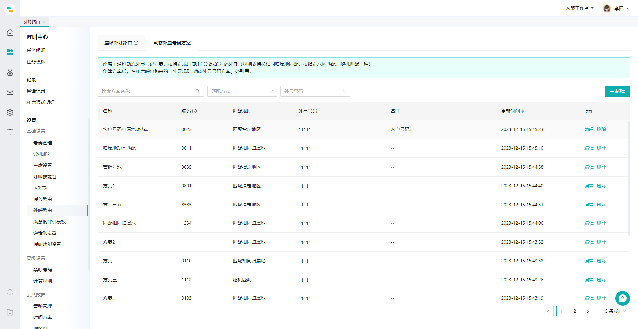Image resolution: width=638 pixels, height=329 pixels.
Task: Open the settings gear icon in left rail
Action: pyautogui.click(x=10, y=112)
